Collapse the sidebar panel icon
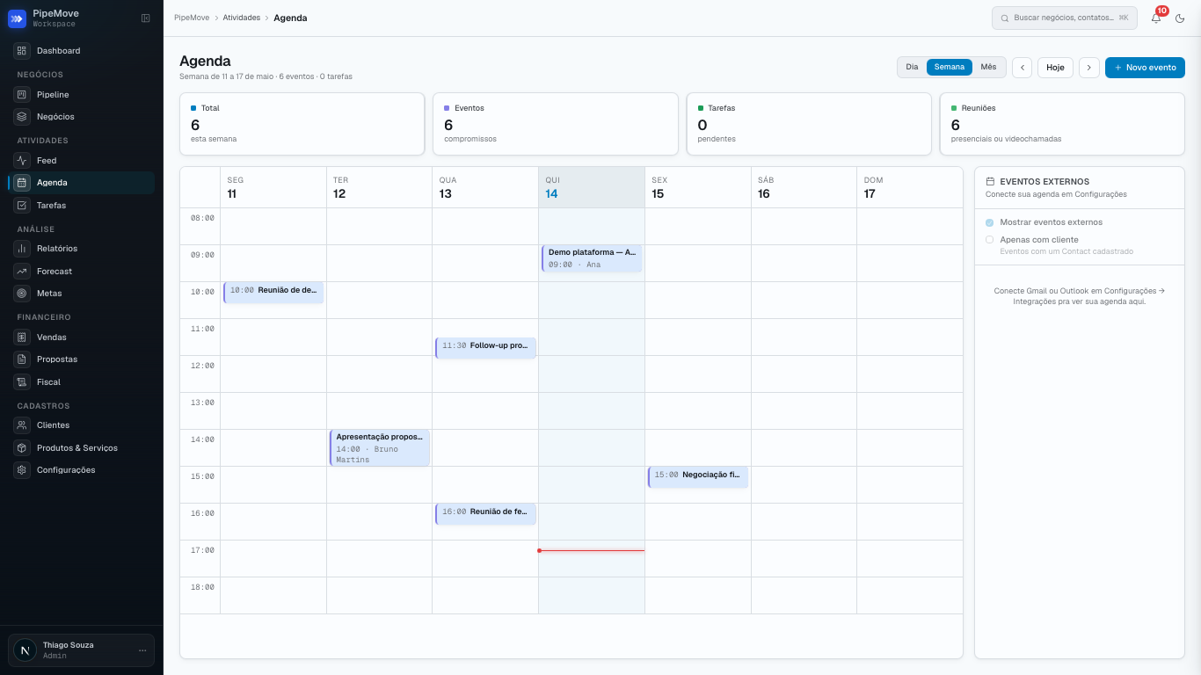 [x=146, y=18]
